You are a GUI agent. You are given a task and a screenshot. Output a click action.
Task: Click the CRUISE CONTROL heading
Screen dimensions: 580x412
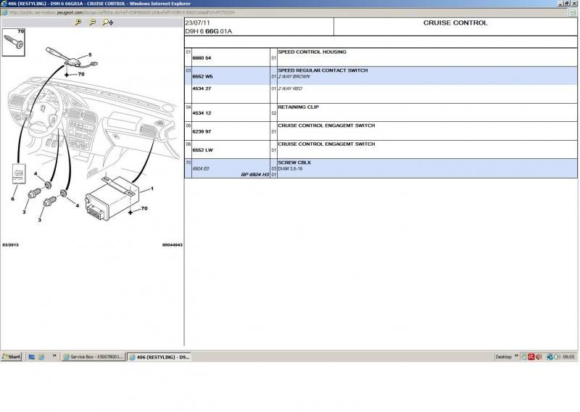tap(455, 23)
